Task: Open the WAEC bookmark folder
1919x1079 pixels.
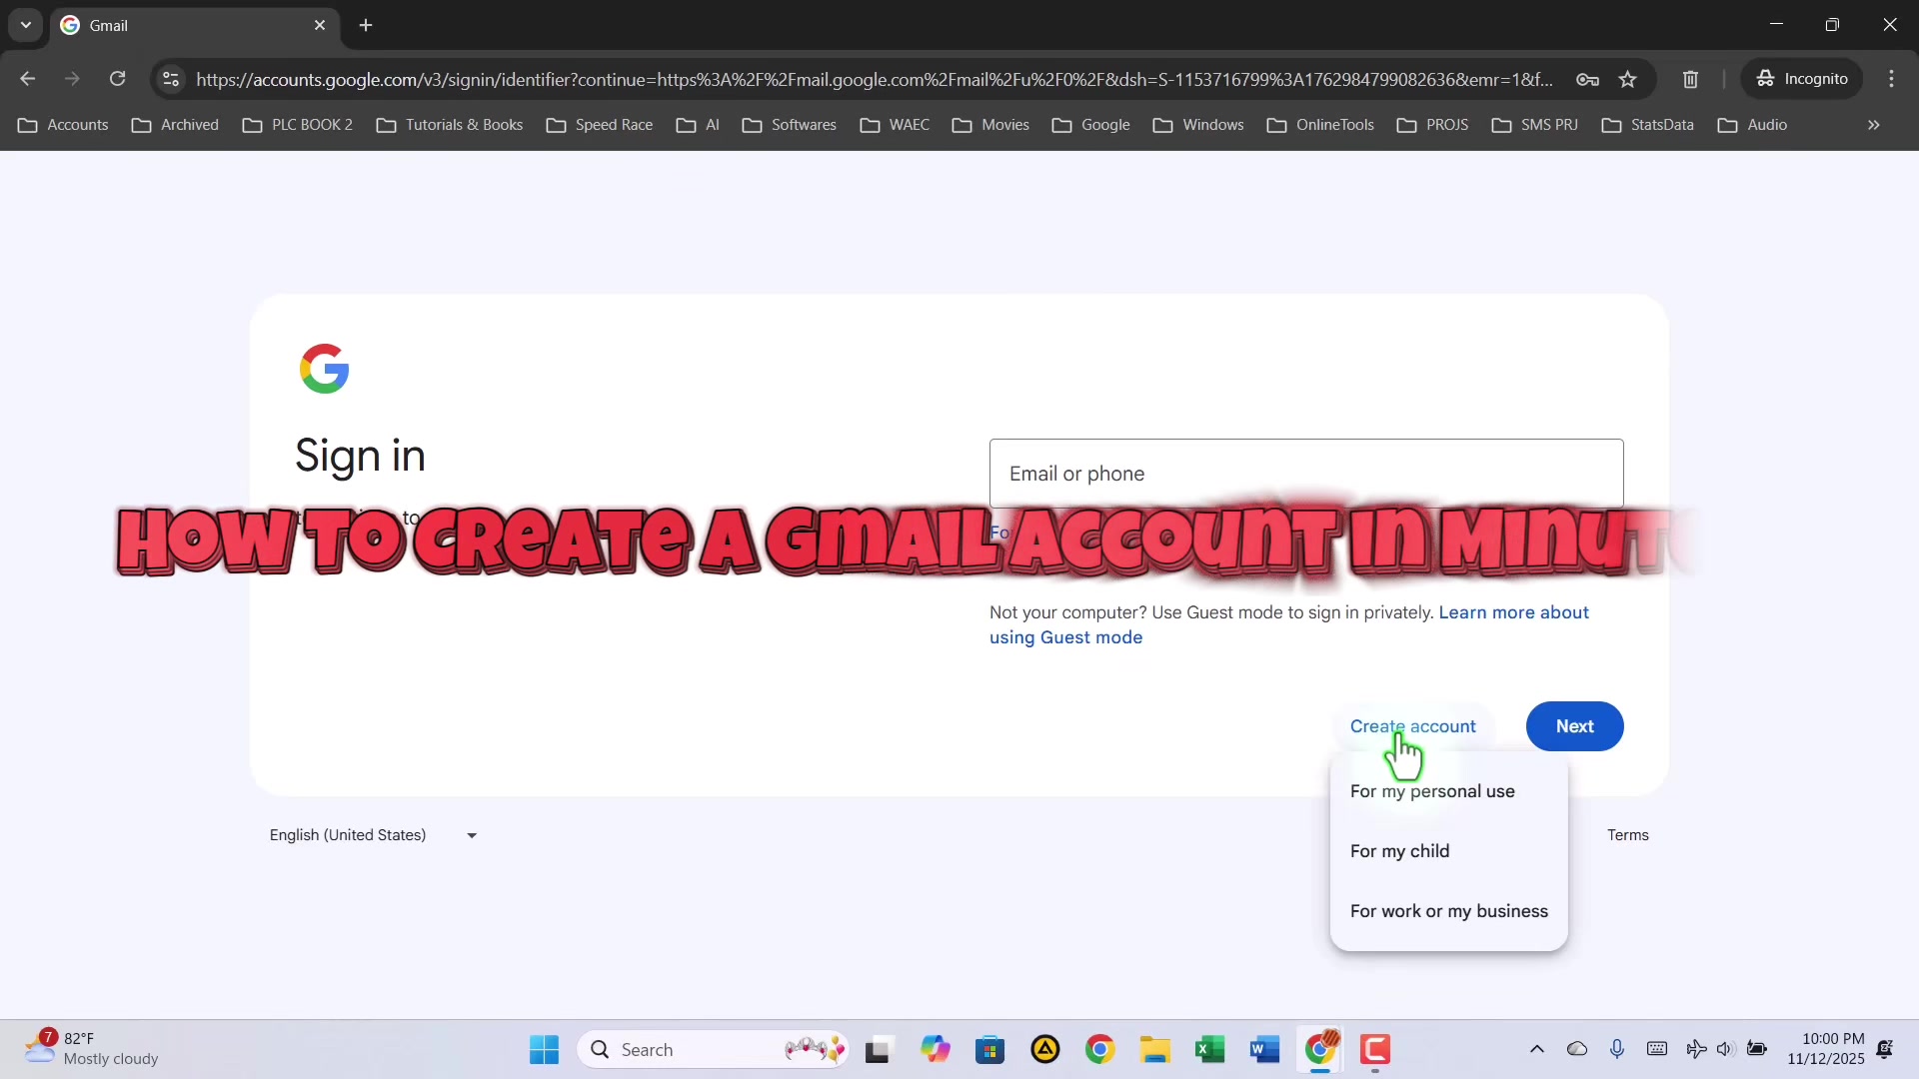Action: 895,125
